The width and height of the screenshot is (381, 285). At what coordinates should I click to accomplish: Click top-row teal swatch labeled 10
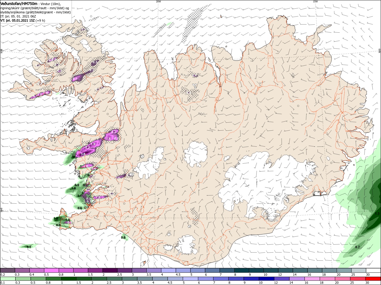(x=271, y=270)
